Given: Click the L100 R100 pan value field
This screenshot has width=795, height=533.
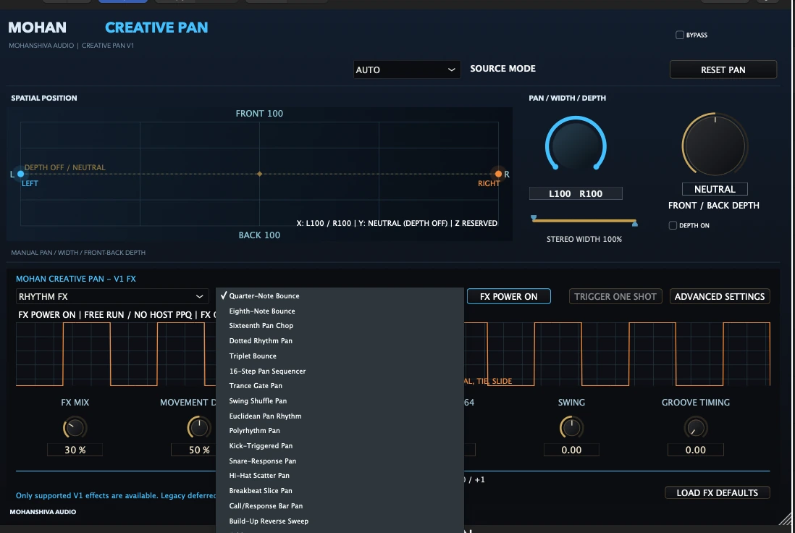Looking at the screenshot, I should pyautogui.click(x=576, y=193).
